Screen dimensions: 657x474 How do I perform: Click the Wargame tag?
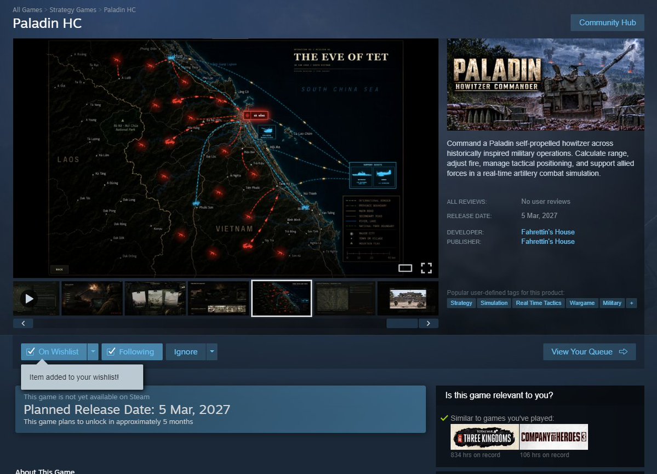pos(582,303)
